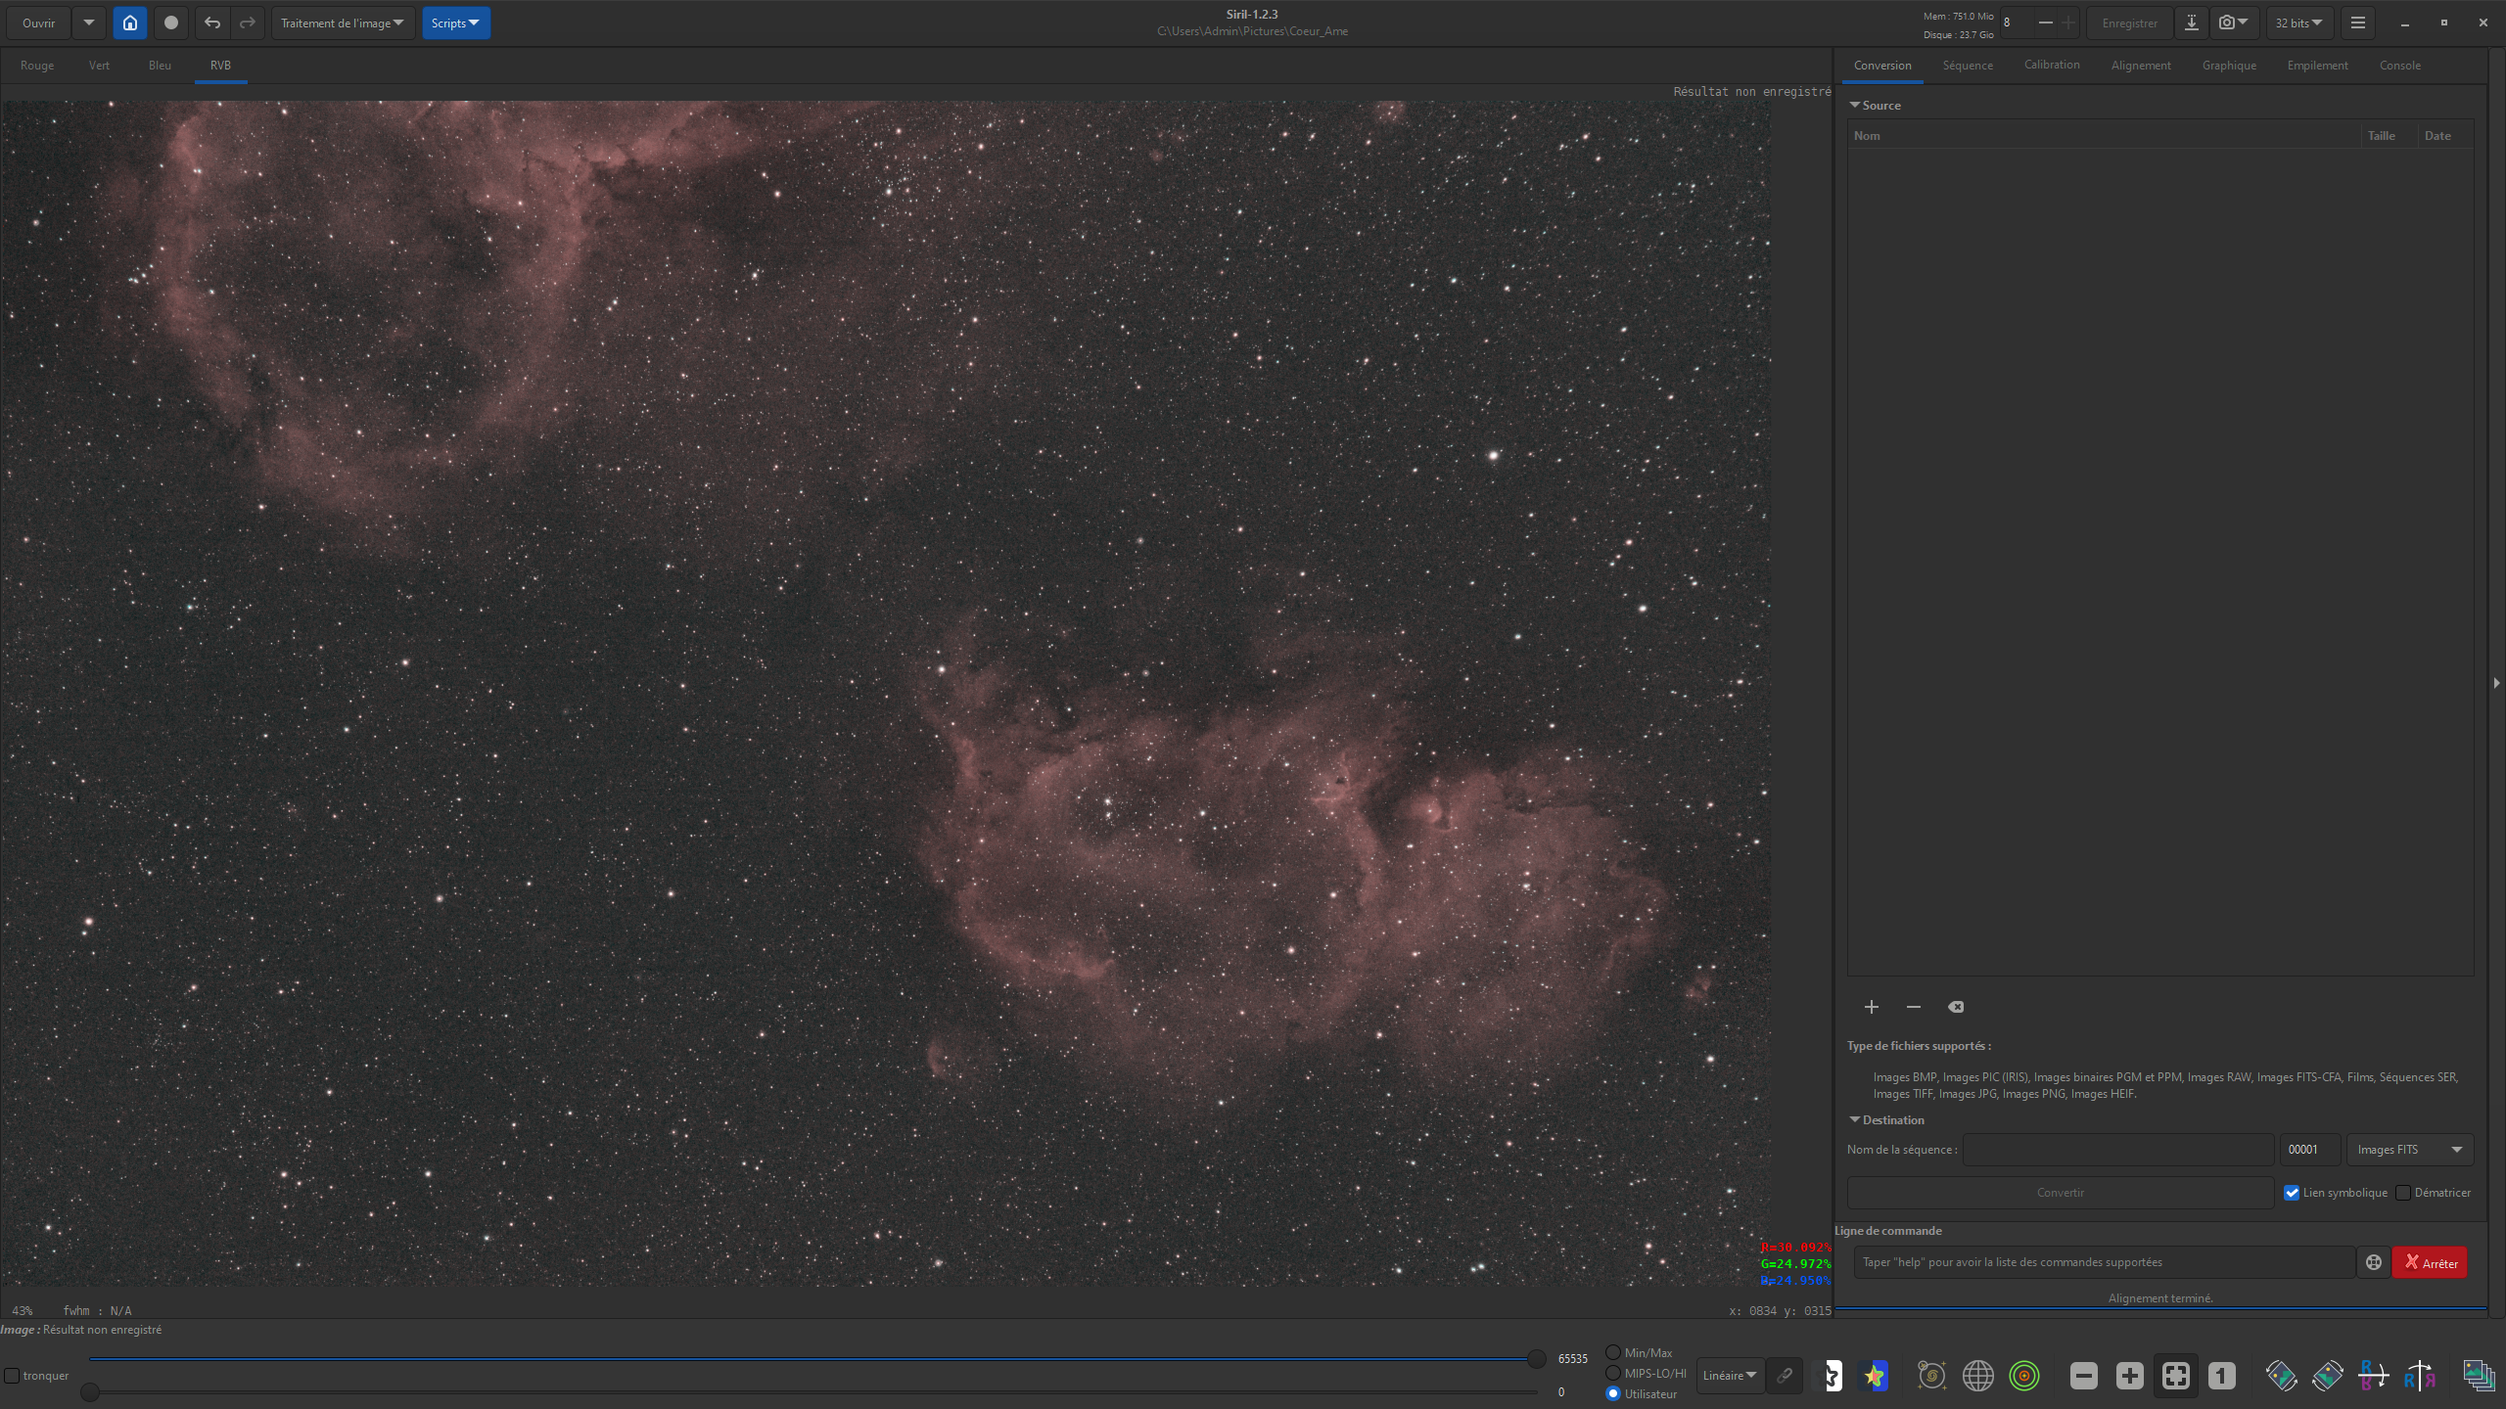Zoom out with the minus icon
This screenshot has width=2506, height=1409.
click(x=2083, y=1376)
